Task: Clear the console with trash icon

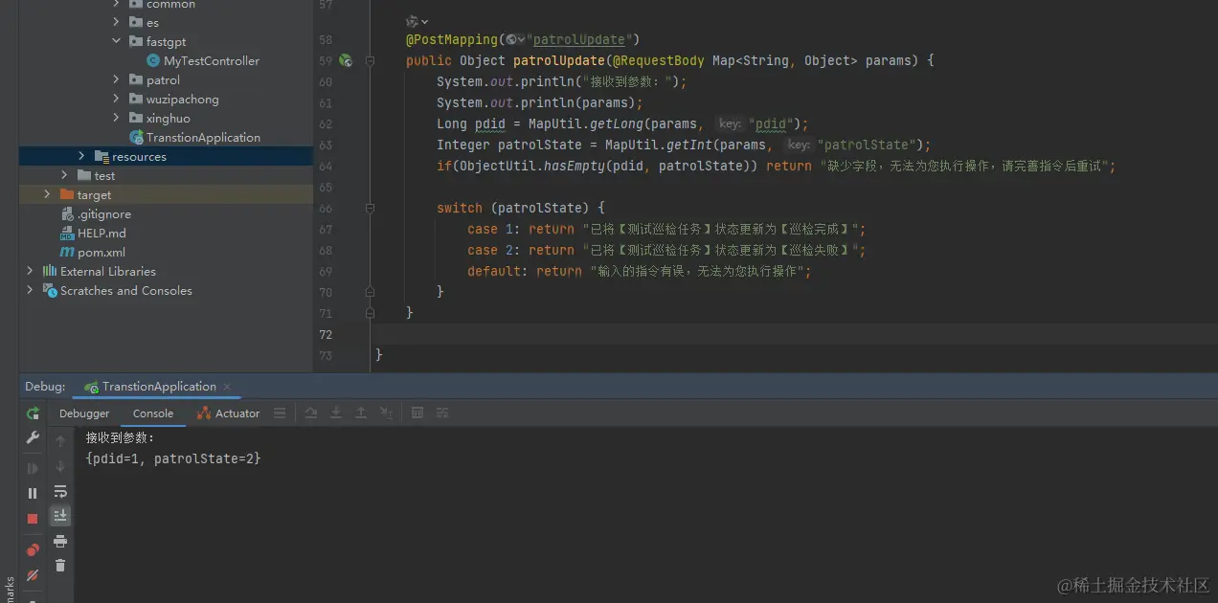Action: pos(60,566)
